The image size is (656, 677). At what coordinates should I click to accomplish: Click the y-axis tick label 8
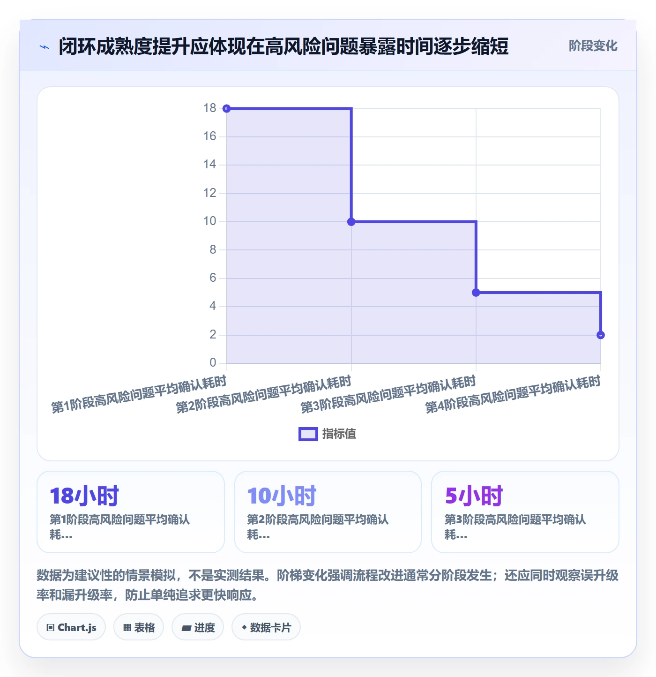coord(213,250)
